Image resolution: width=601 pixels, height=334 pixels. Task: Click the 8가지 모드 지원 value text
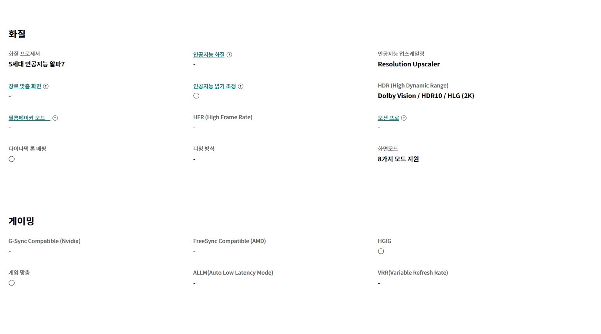pyautogui.click(x=398, y=159)
